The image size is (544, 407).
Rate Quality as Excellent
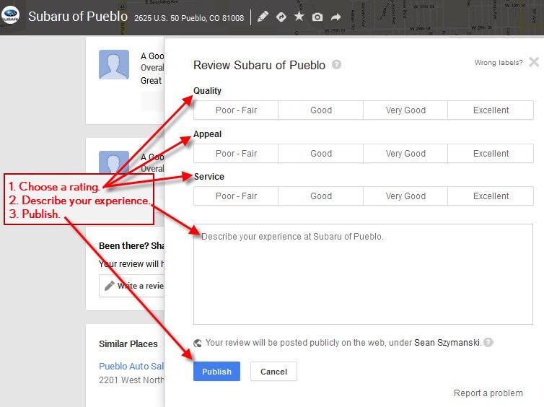pos(491,110)
